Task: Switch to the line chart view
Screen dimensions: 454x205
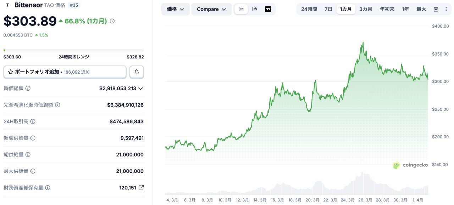Action: click(241, 9)
